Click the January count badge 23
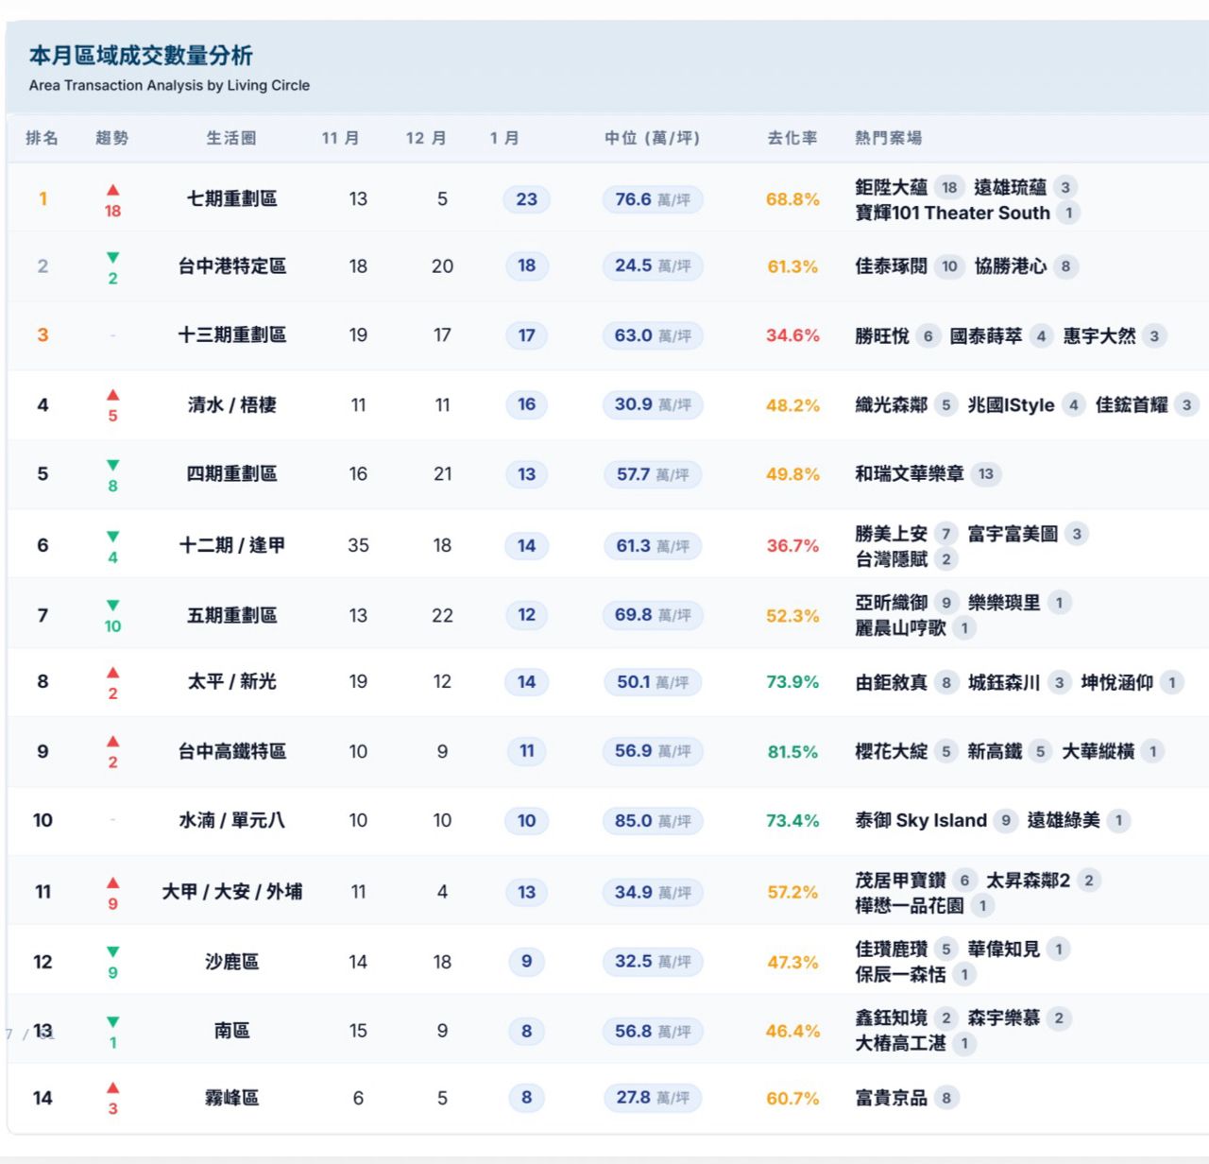The height and width of the screenshot is (1164, 1209). [526, 199]
